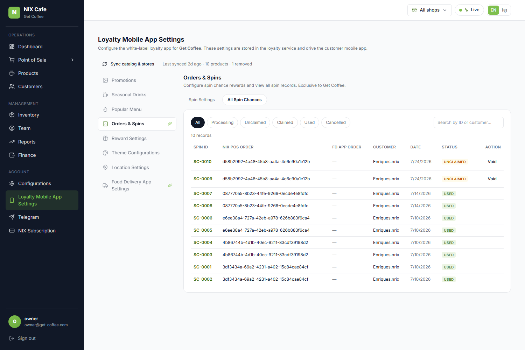This screenshot has height=350, width=525.
Task: Filter spin records by Unclaimed
Action: [x=255, y=122]
